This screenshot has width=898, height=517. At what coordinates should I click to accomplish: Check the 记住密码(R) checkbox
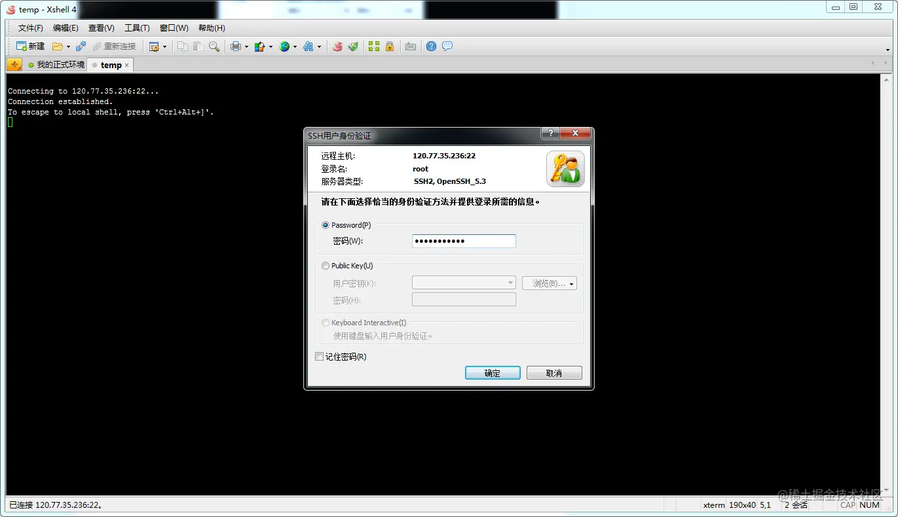click(320, 357)
